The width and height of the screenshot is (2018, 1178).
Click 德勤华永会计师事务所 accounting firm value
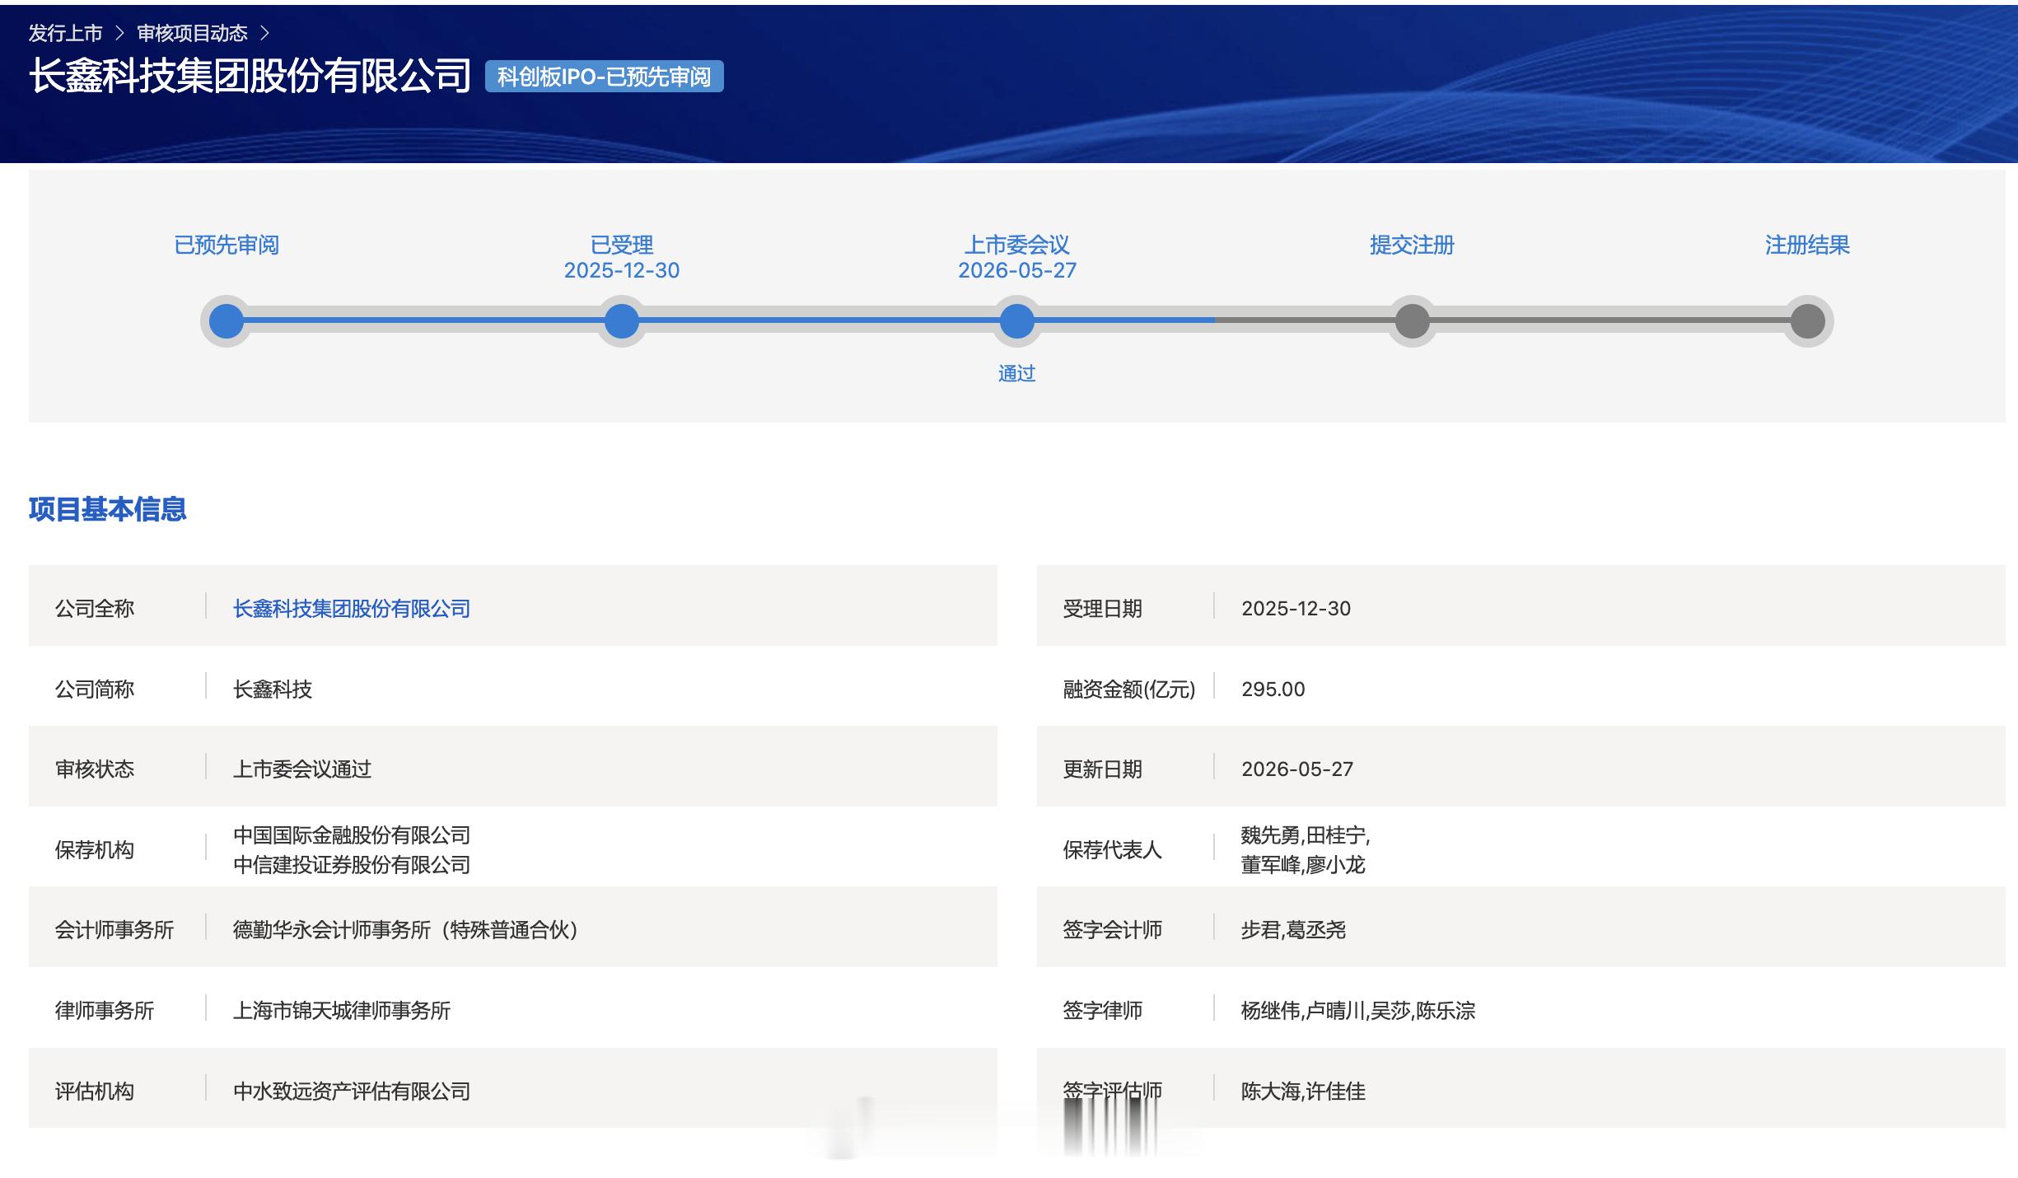(406, 930)
